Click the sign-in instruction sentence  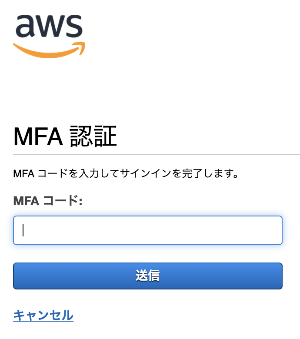click(126, 175)
